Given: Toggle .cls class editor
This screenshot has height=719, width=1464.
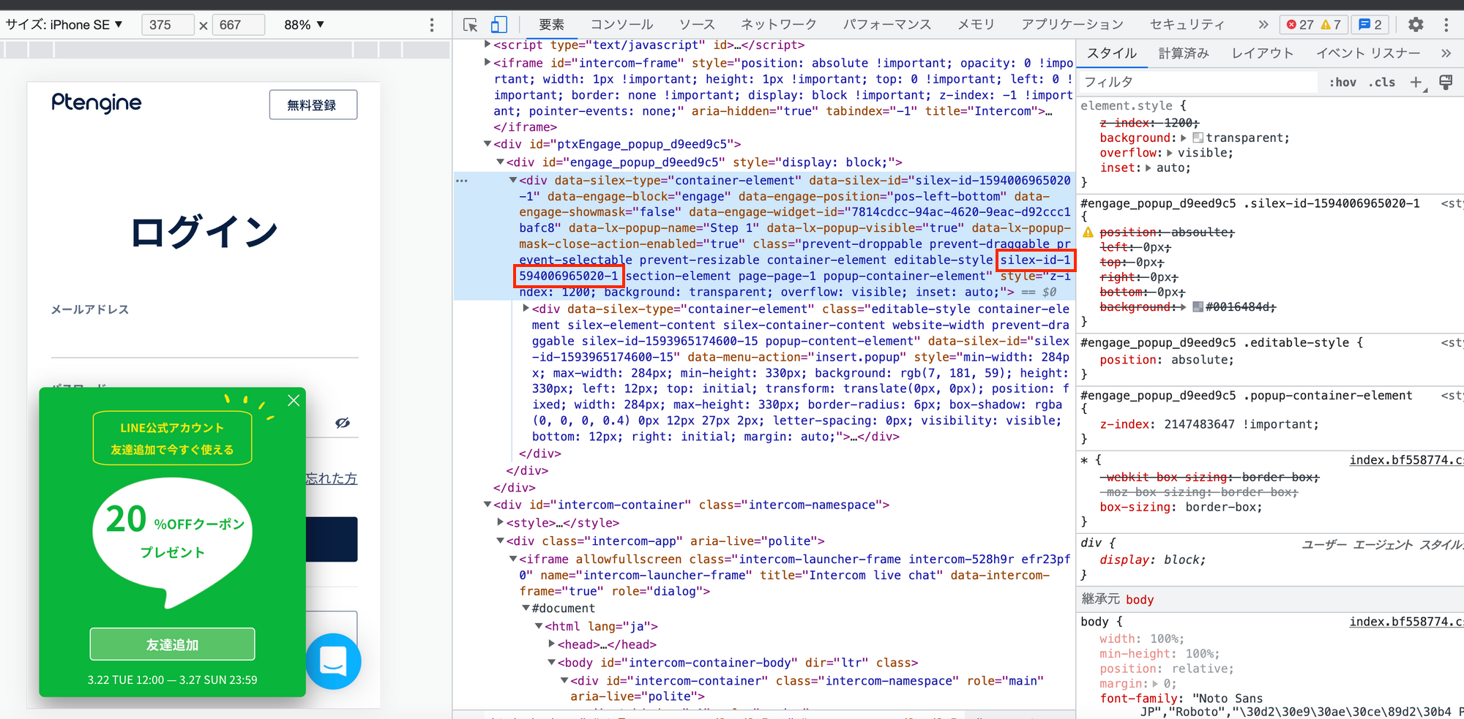Looking at the screenshot, I should click(x=1382, y=83).
